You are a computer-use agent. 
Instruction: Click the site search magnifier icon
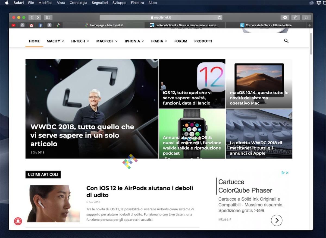pos(286,41)
